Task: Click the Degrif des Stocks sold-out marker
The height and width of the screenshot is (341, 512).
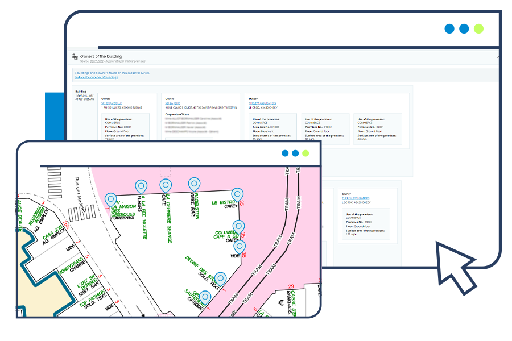Action: (x=221, y=278)
